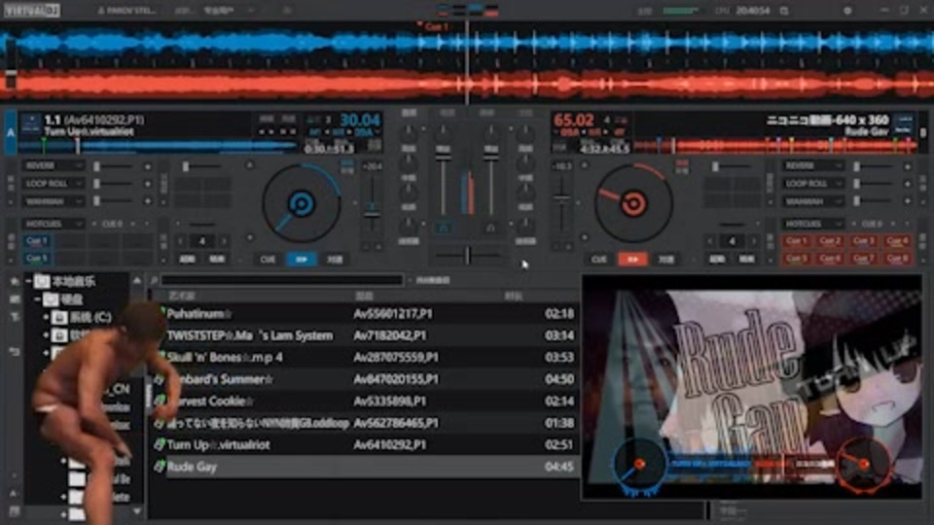The image size is (934, 525).
Task: Select the TWISTSTEP☆ track row
Action: pyautogui.click(x=365, y=335)
